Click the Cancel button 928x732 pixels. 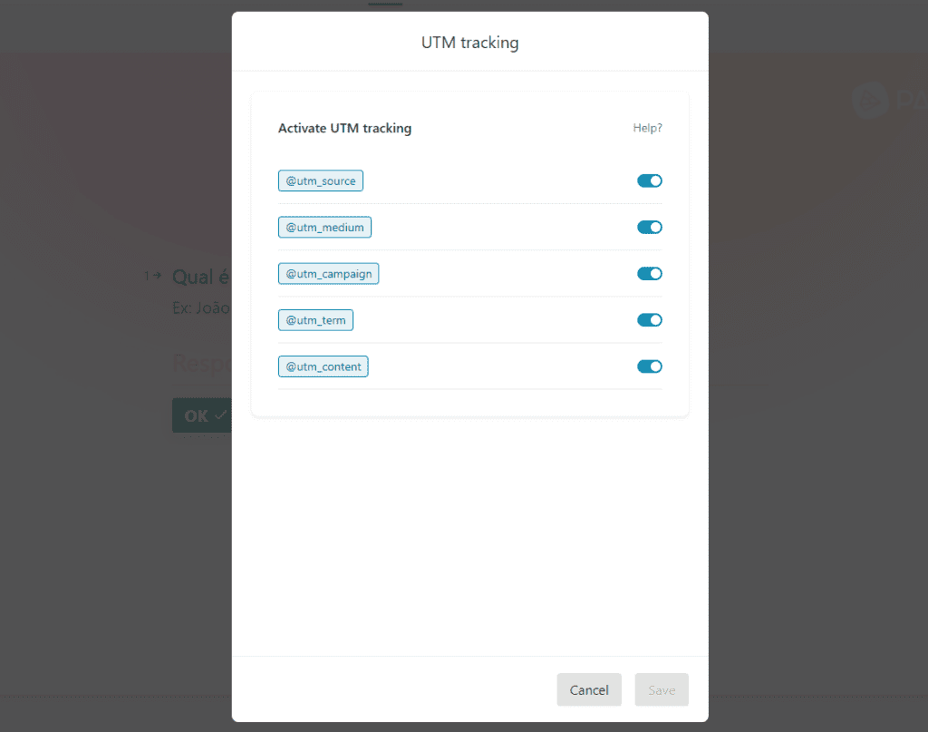[x=589, y=690]
